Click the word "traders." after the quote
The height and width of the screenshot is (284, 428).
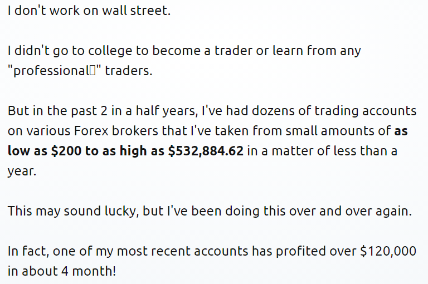pyautogui.click(x=129, y=71)
